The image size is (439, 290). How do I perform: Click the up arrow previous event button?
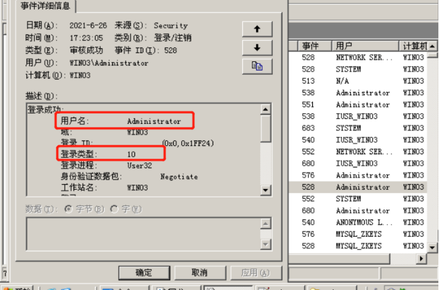point(257,29)
